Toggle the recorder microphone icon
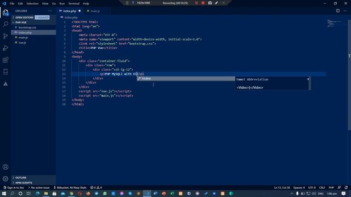The height and width of the screenshot is (197, 351). [x=133, y=3]
